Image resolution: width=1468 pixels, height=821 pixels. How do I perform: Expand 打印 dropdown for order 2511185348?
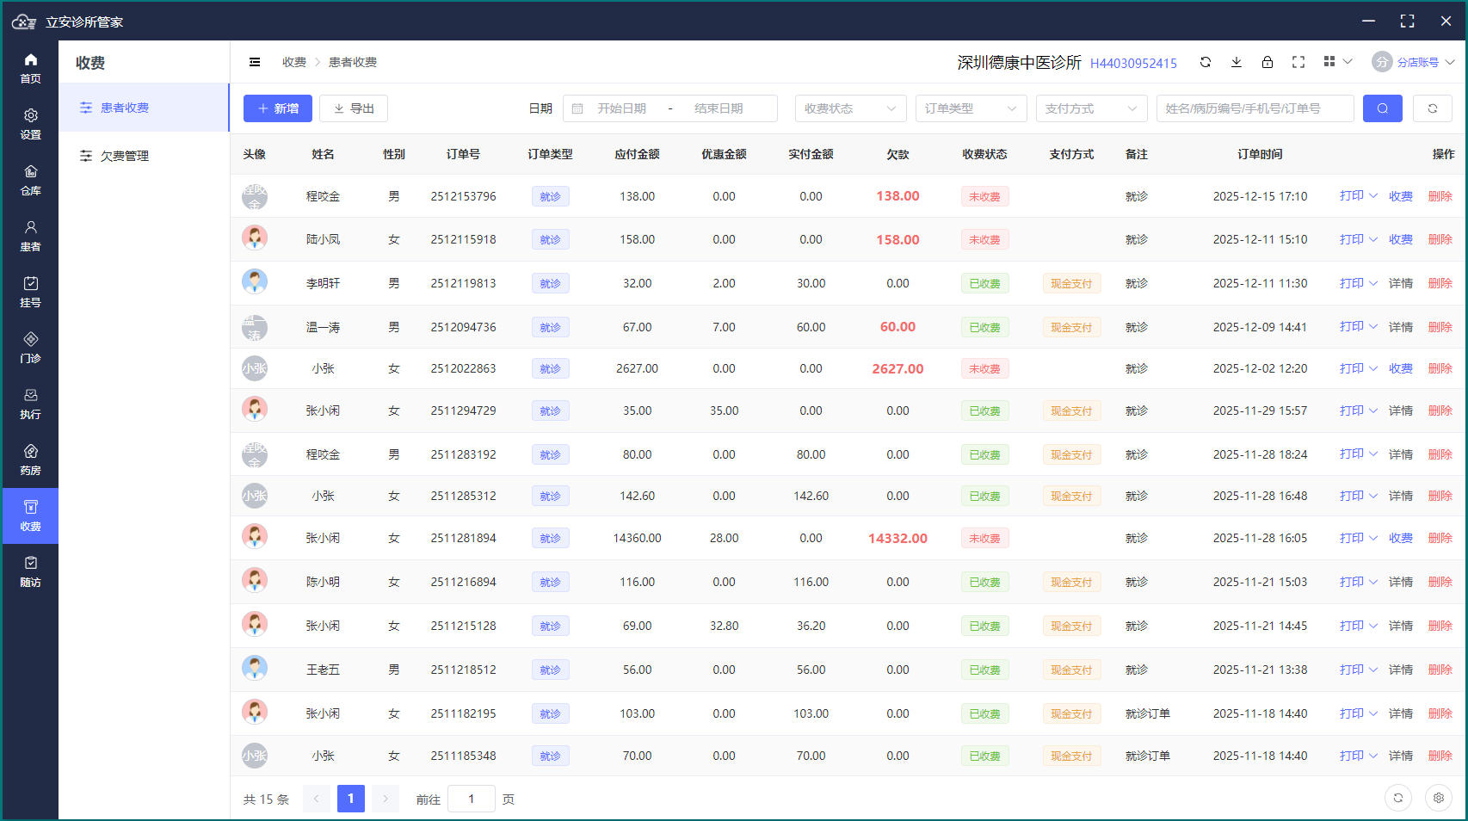pyautogui.click(x=1359, y=756)
